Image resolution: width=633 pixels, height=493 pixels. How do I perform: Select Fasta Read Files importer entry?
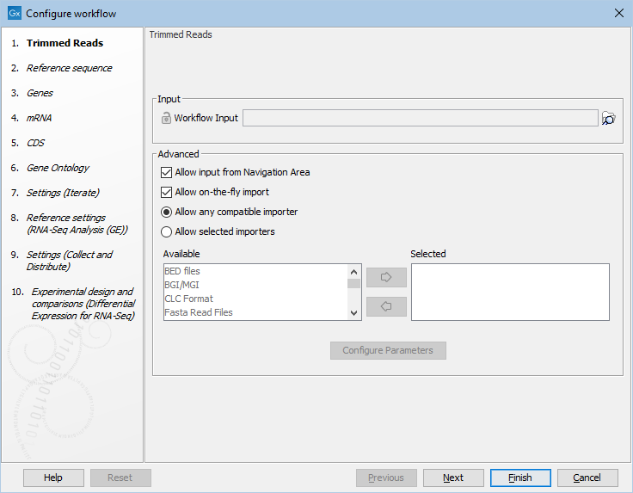(x=199, y=312)
